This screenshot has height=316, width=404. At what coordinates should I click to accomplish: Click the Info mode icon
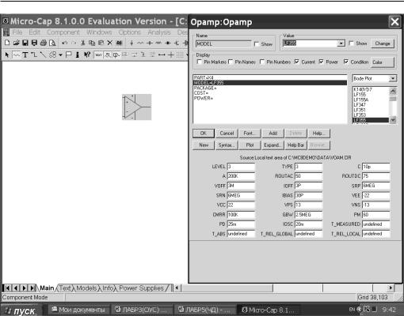(78, 55)
